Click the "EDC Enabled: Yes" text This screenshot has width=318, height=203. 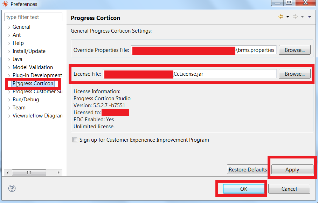[94, 119]
